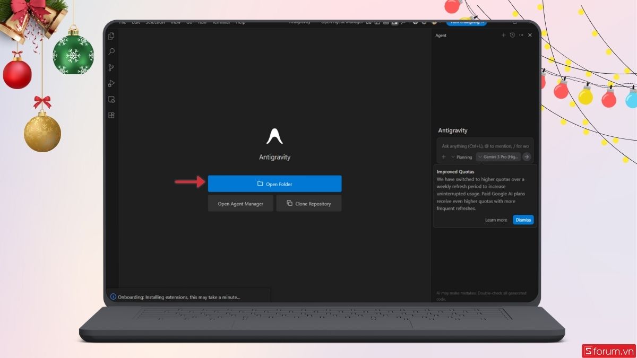637x358 pixels.
Task: Open the Explorer view in the activity bar
Action: pos(111,36)
